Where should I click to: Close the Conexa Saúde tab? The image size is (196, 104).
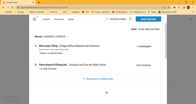click(33, 2)
